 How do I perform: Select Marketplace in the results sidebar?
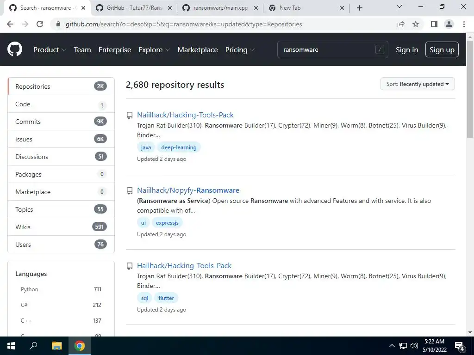[61, 192]
